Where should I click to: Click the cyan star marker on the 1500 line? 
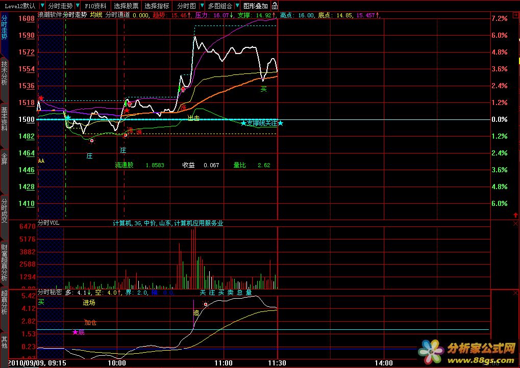tap(68, 118)
